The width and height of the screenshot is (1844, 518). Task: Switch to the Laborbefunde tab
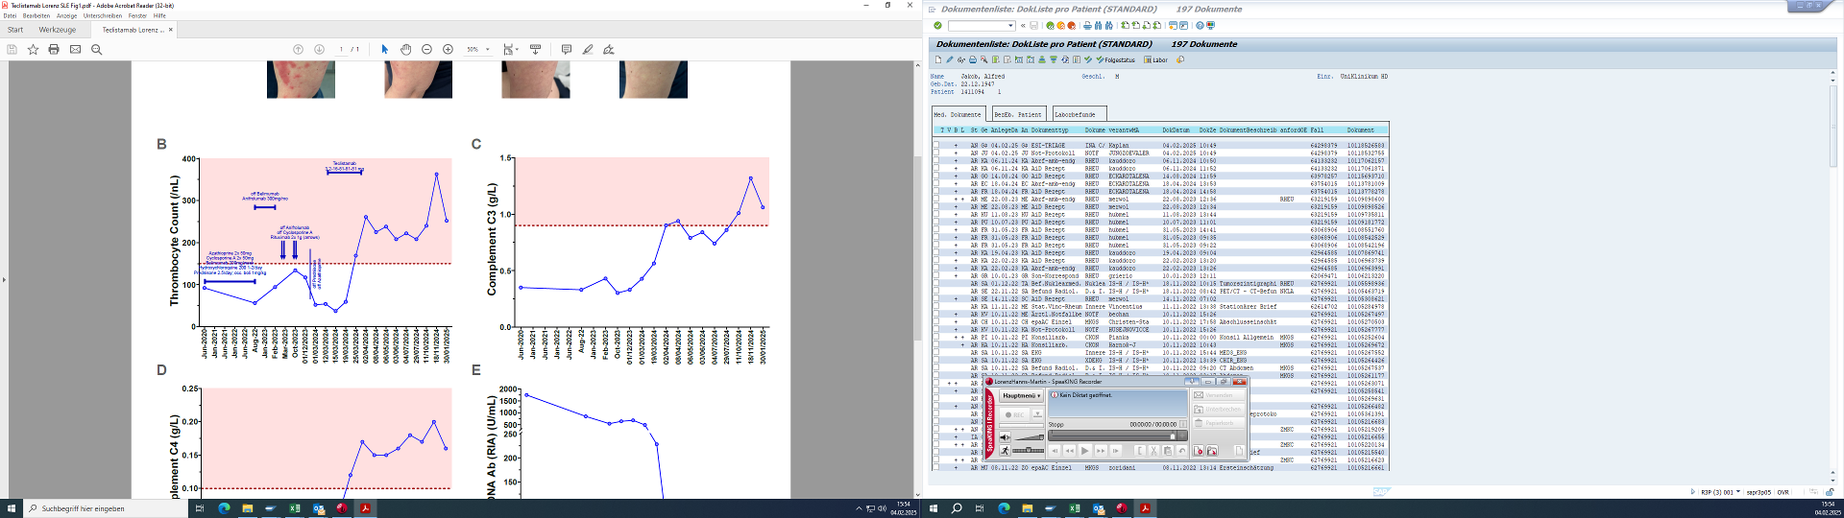(1074, 114)
